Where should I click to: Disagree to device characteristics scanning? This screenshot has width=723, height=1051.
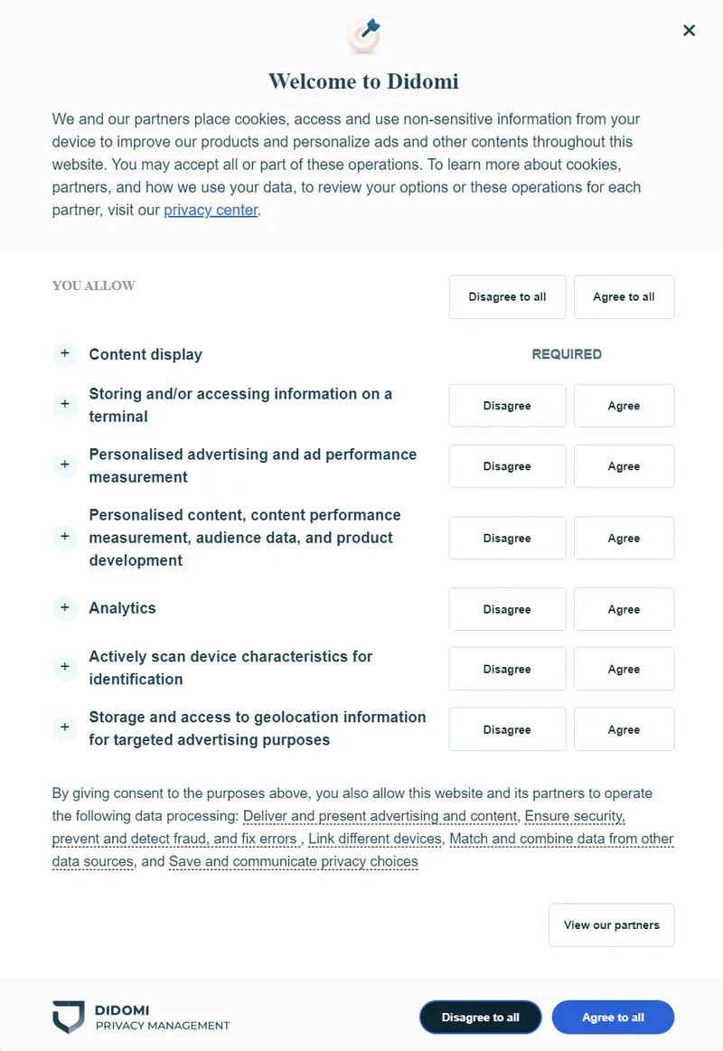507,668
